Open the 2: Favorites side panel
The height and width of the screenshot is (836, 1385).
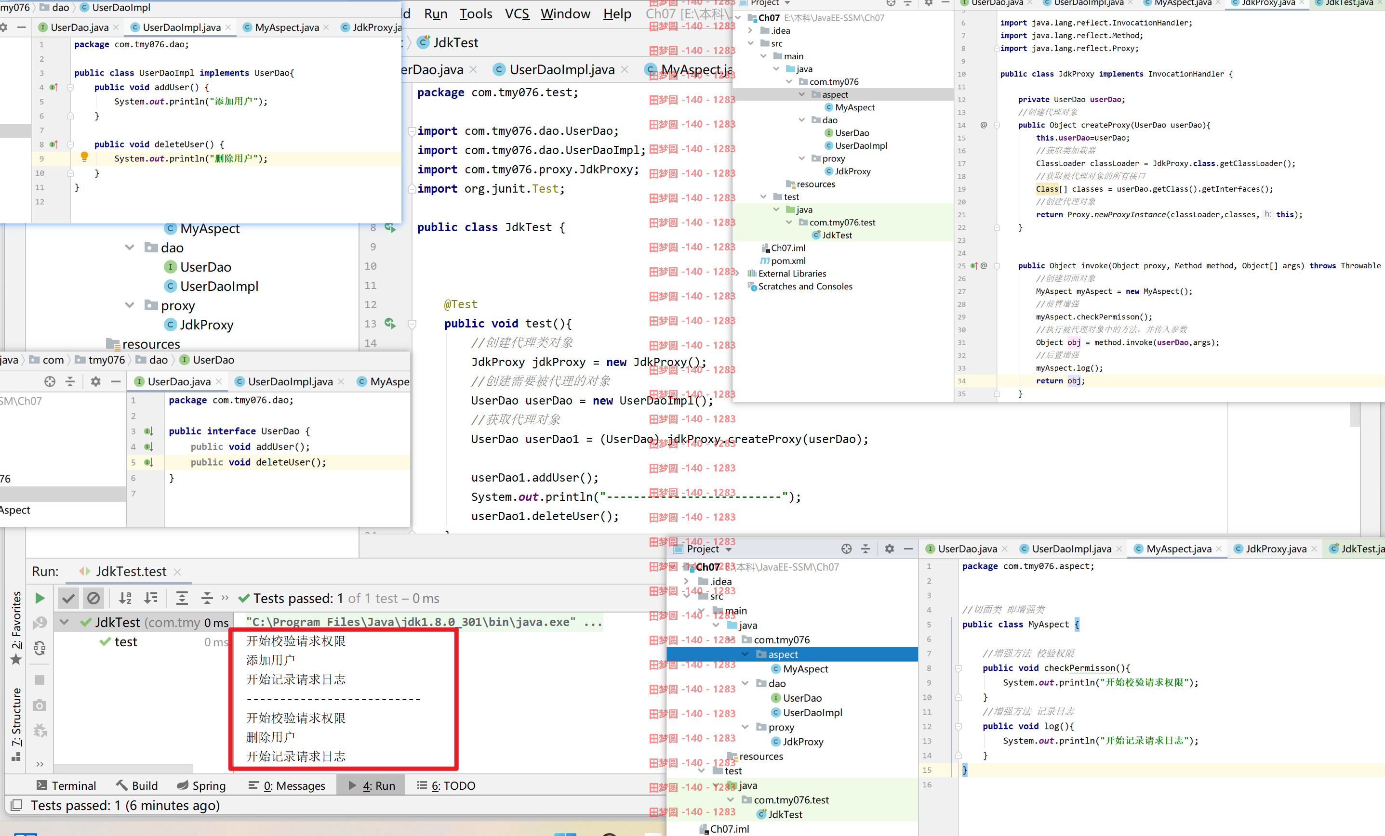point(16,627)
